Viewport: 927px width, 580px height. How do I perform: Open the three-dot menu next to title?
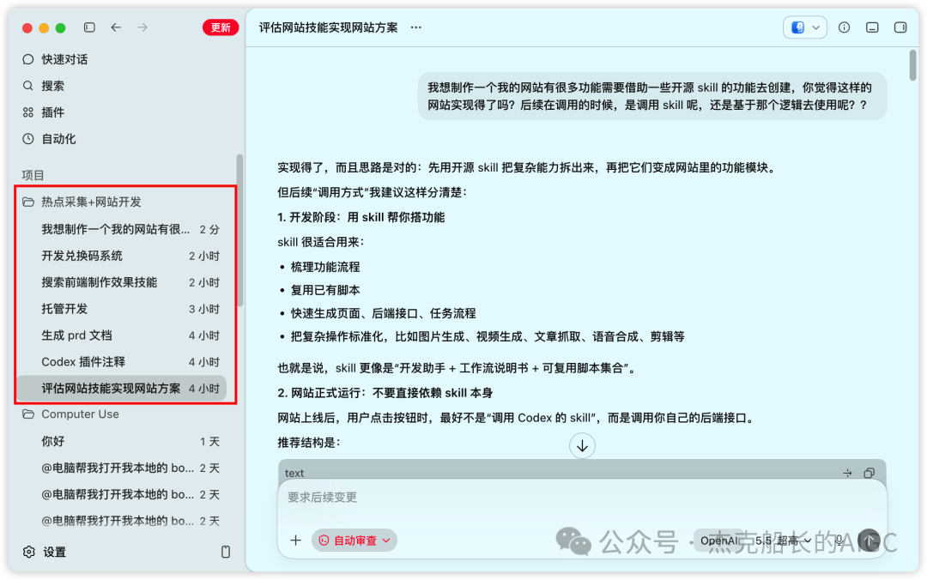416,27
